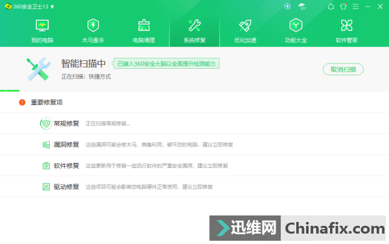Image resolution: width=389 pixels, height=244 pixels.
Task: Click the 取消扫描 button
Action: click(x=343, y=69)
